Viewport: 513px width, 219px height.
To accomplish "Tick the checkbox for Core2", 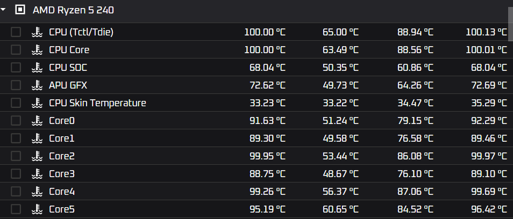I will click(x=16, y=156).
